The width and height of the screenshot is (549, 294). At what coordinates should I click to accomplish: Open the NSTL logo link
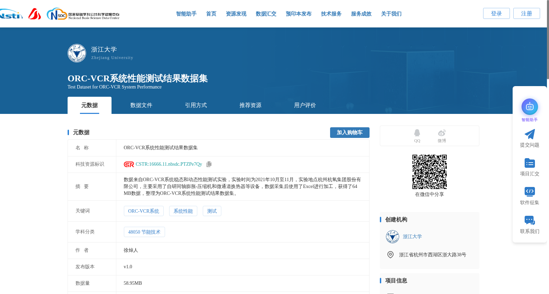[x=11, y=14]
